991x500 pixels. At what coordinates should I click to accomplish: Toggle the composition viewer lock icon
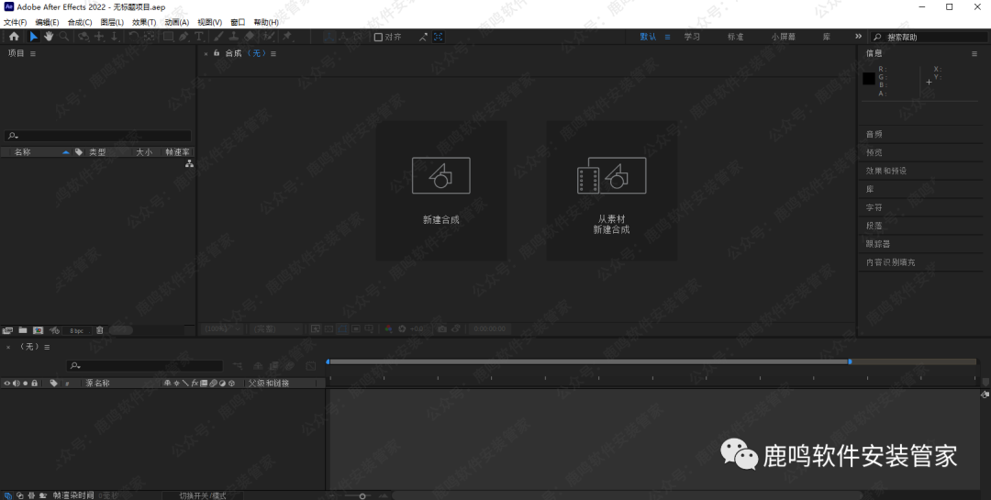pyautogui.click(x=217, y=53)
